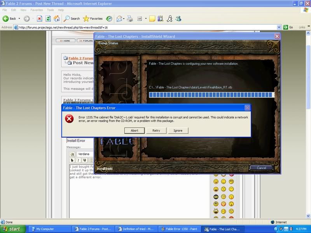Switch to Fable 2 Forums taskbar item
311x233 pixels.
pos(93,229)
